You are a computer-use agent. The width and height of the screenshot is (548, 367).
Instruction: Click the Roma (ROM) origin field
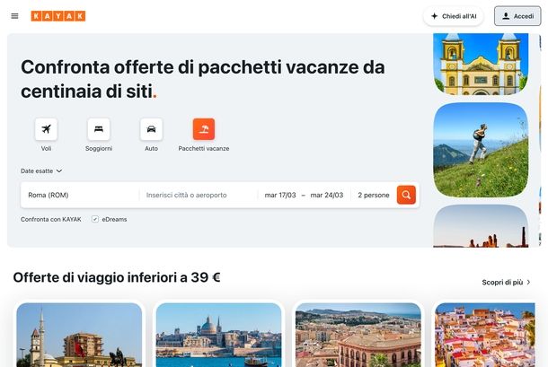click(80, 196)
